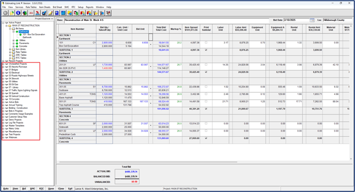Open the Bid Sheet menu
Viewport: 355px width, 192px height.
[x=57, y=7]
